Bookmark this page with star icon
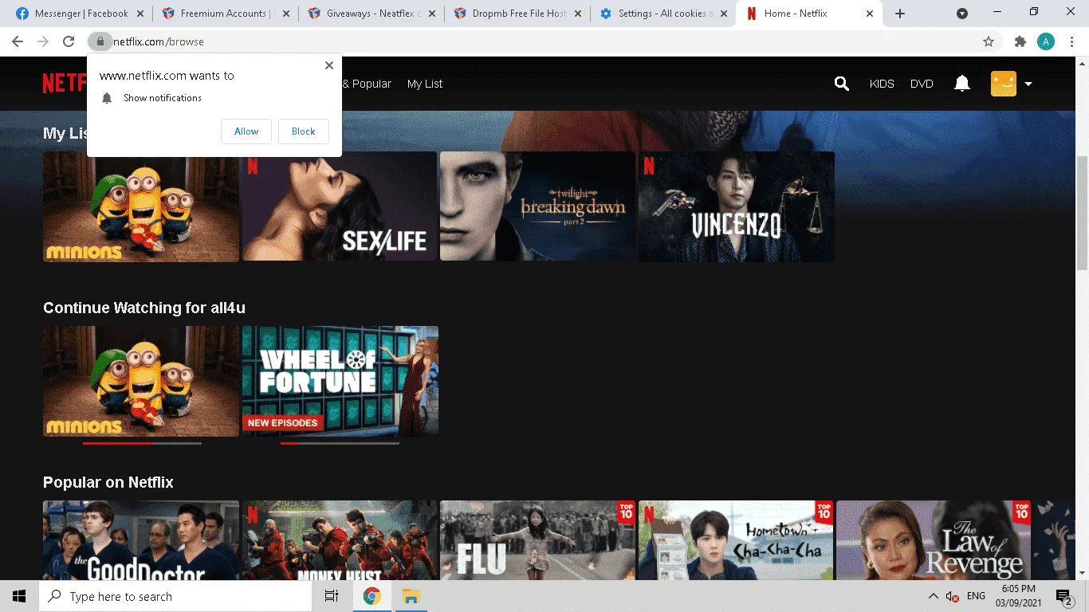This screenshot has width=1089, height=612. click(x=989, y=41)
